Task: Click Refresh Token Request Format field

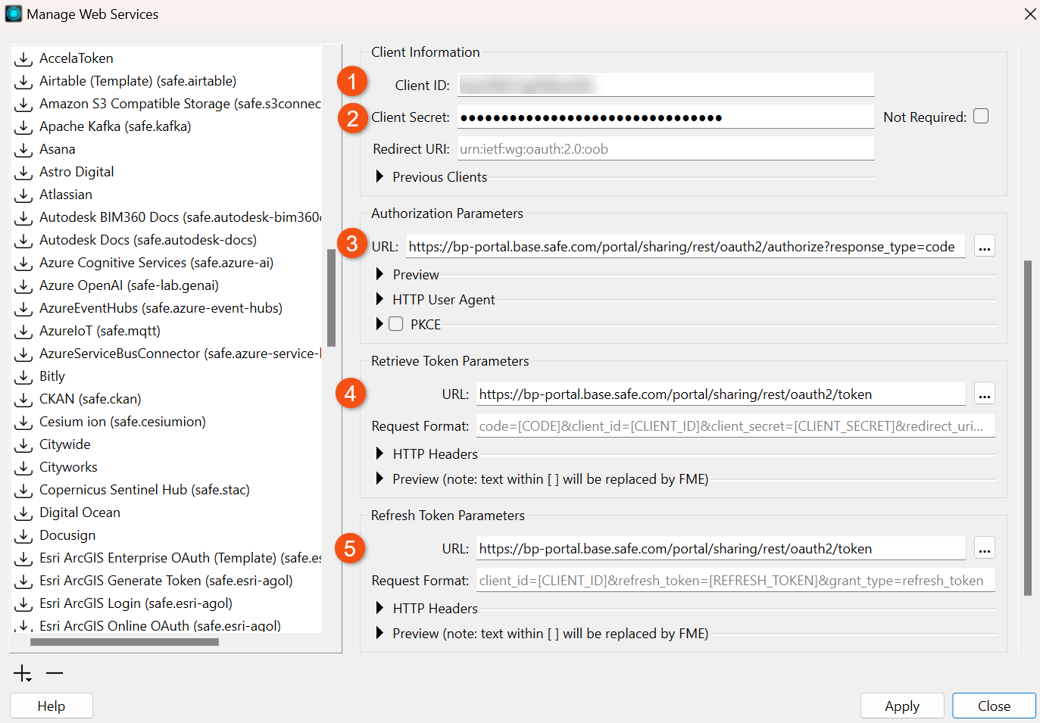Action: tap(735, 580)
